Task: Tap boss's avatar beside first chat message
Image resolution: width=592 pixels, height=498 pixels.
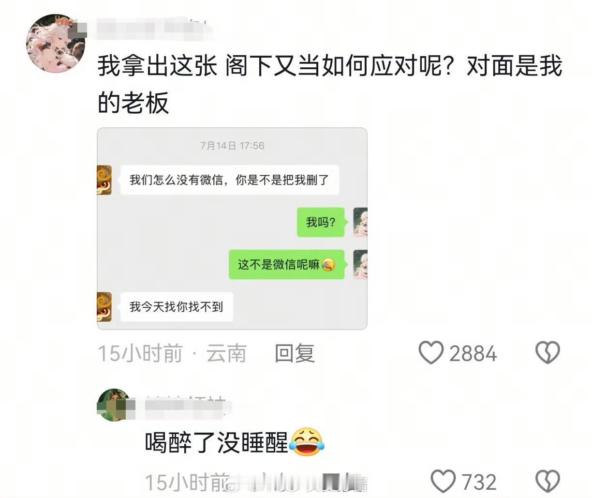Action: point(104,180)
